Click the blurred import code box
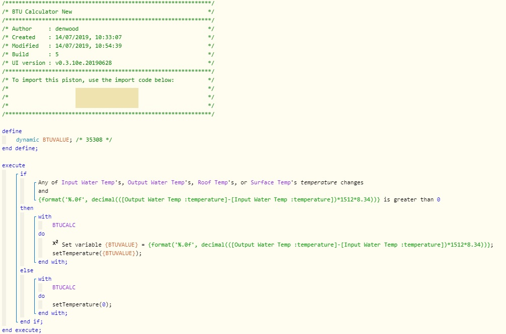The image size is (506, 334). [x=107, y=98]
